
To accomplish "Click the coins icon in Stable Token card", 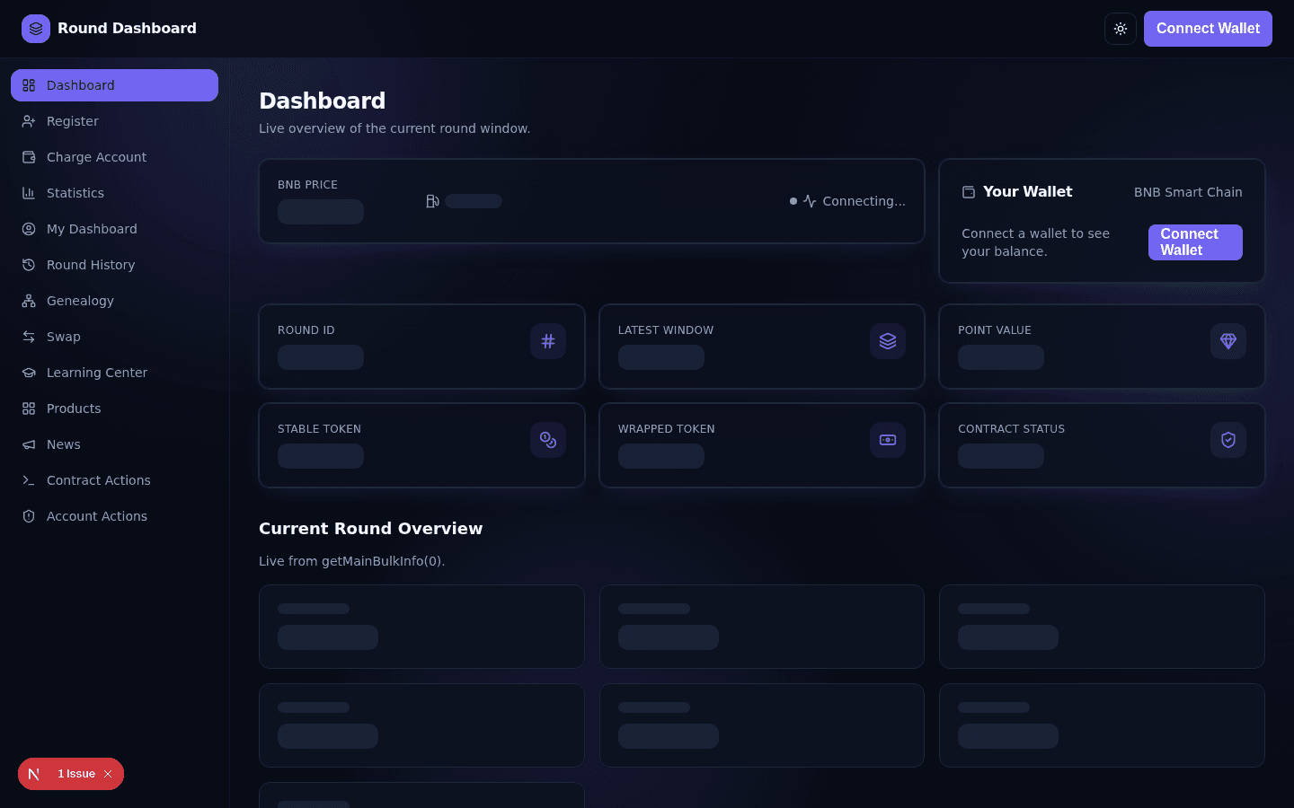I will click(x=548, y=440).
